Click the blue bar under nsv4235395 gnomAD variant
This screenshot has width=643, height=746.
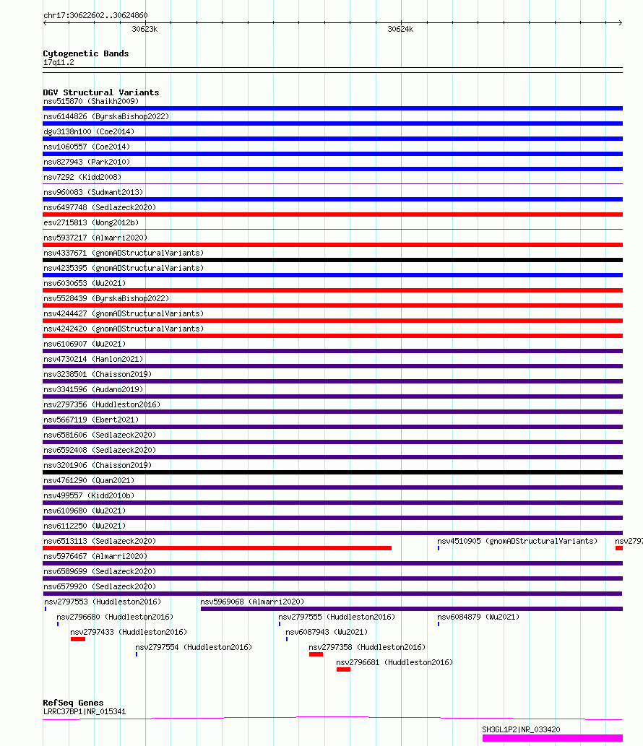(x=332, y=275)
